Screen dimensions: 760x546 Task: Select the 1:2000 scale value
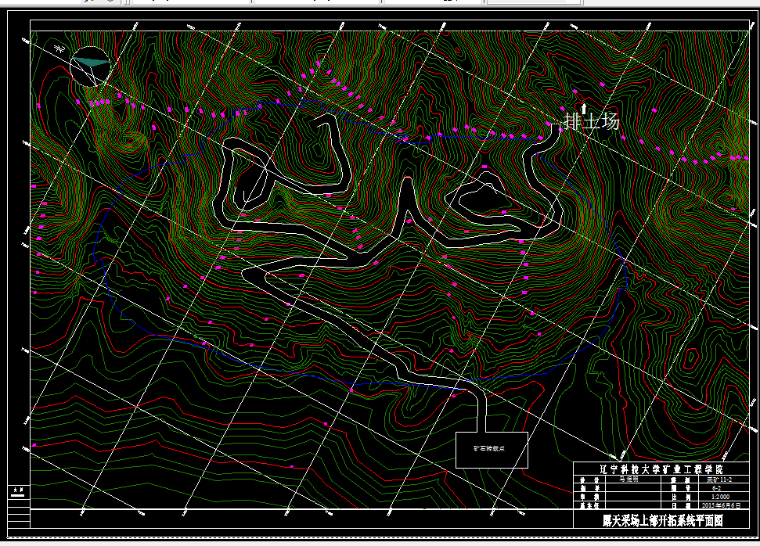[x=720, y=497]
